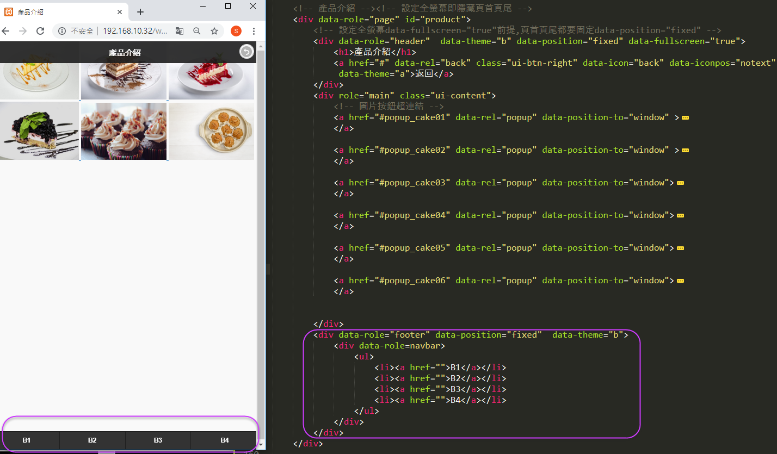Click the browser back arrow
This screenshot has height=454, width=777.
click(6, 31)
